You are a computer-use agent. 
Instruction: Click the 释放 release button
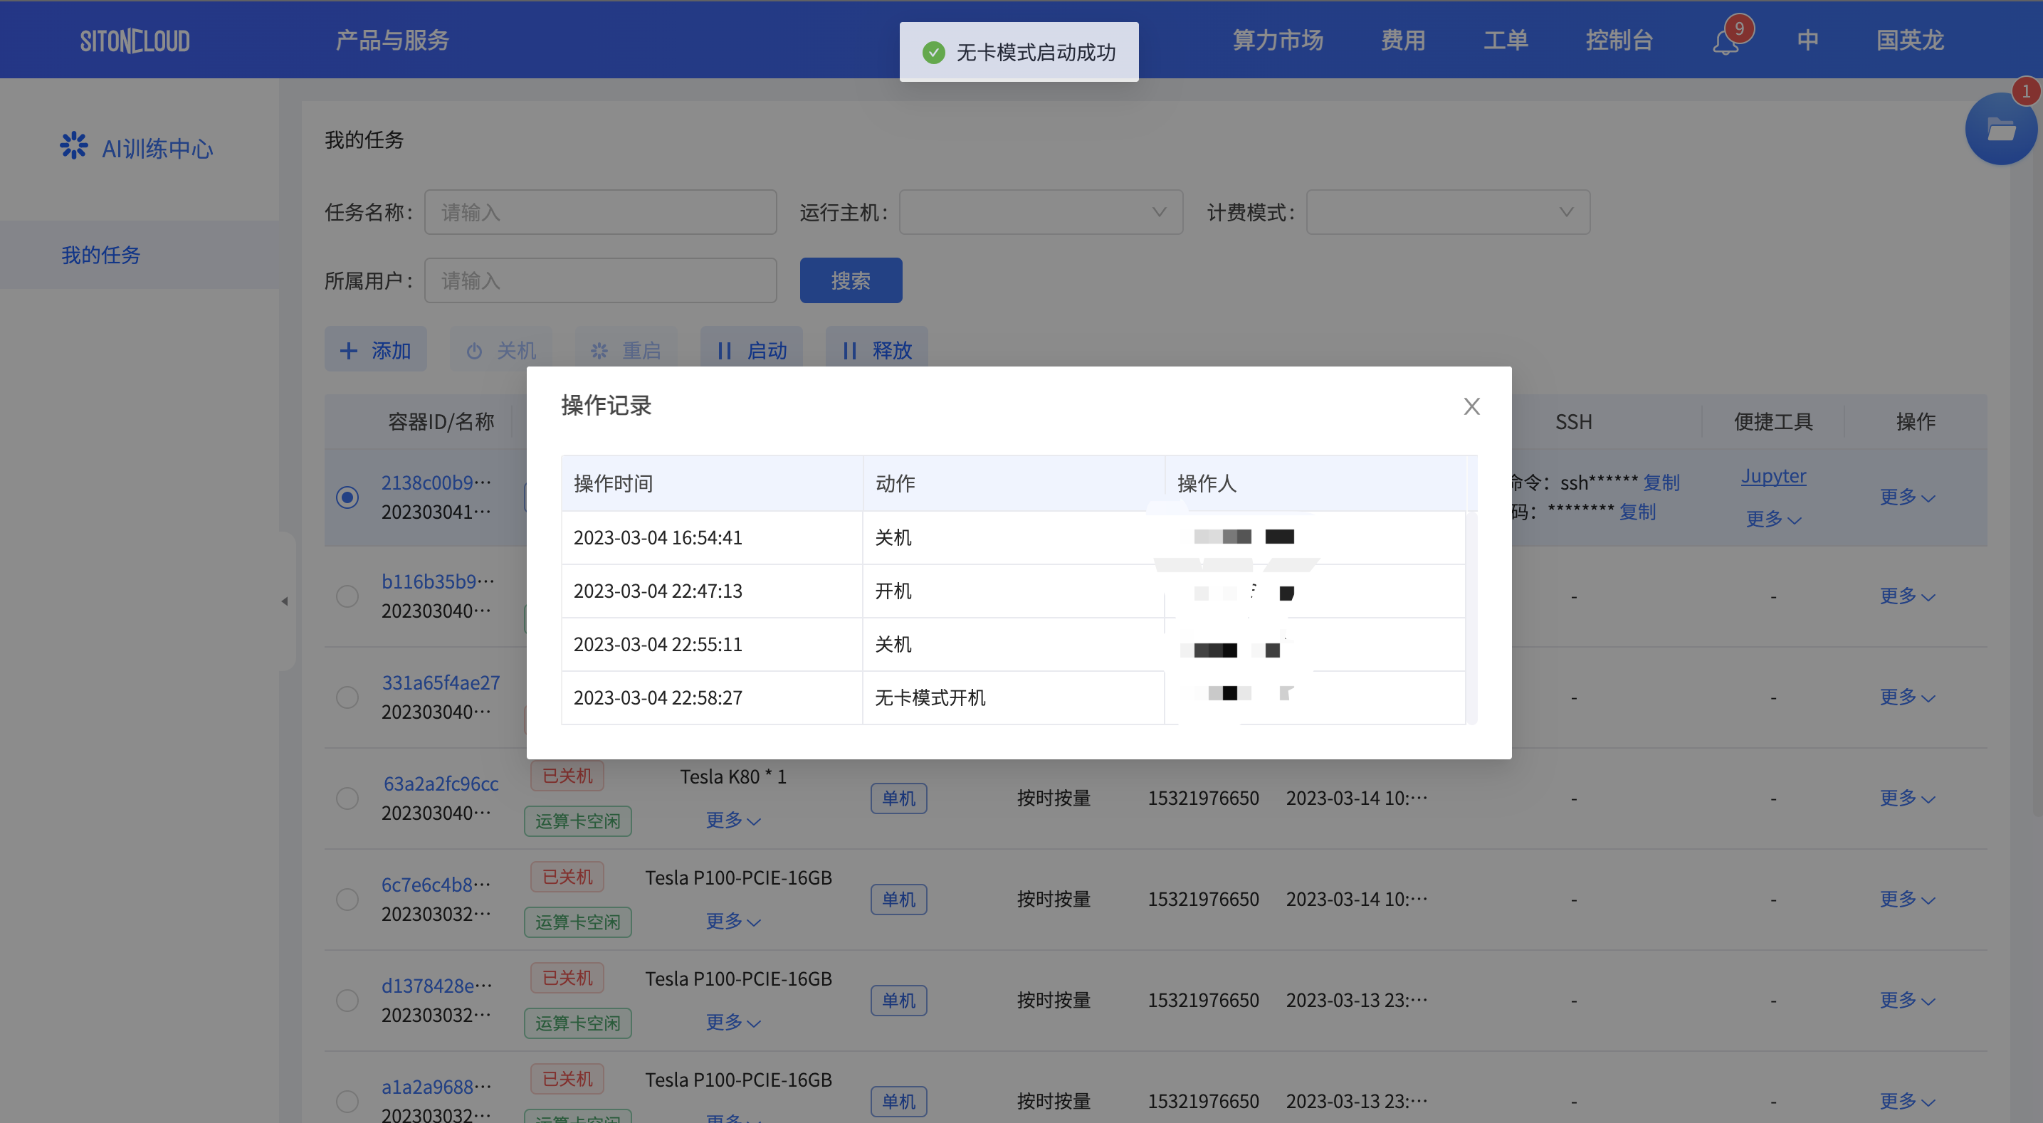point(877,349)
